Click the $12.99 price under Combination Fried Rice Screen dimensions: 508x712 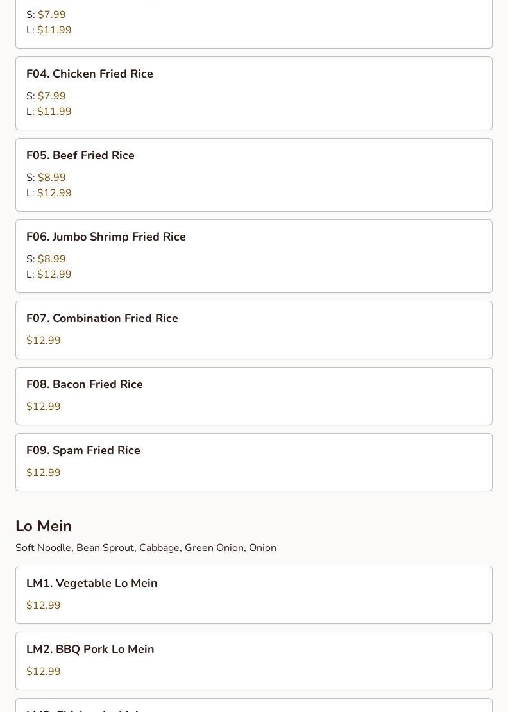[x=44, y=341]
